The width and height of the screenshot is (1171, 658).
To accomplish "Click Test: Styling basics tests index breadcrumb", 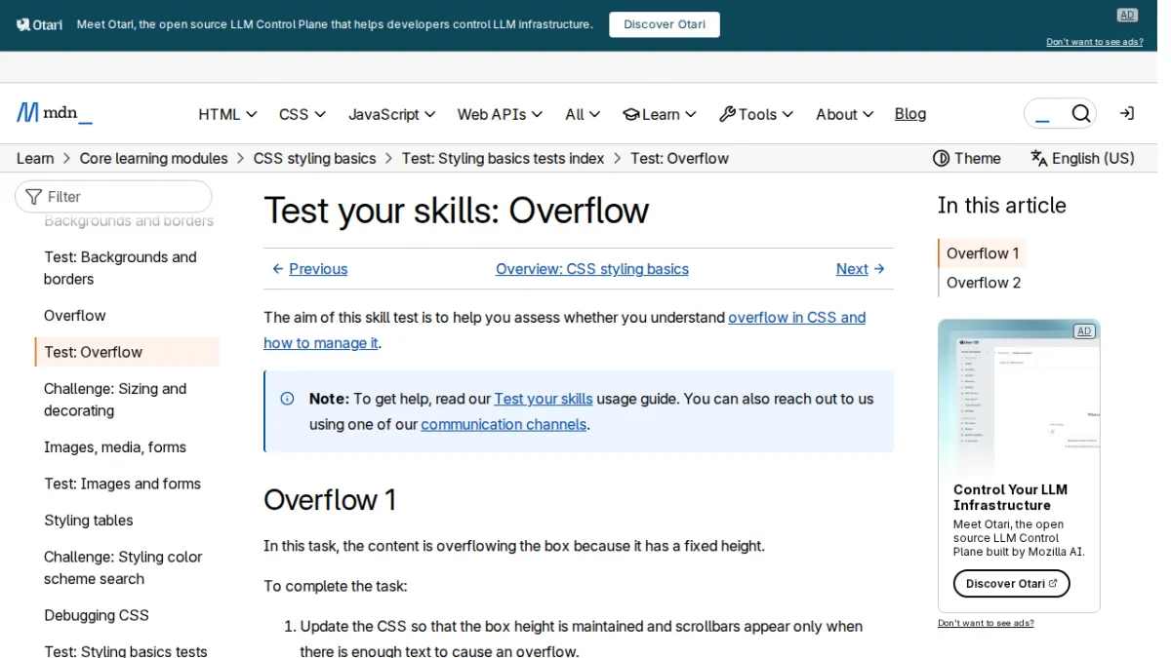I will point(504,158).
